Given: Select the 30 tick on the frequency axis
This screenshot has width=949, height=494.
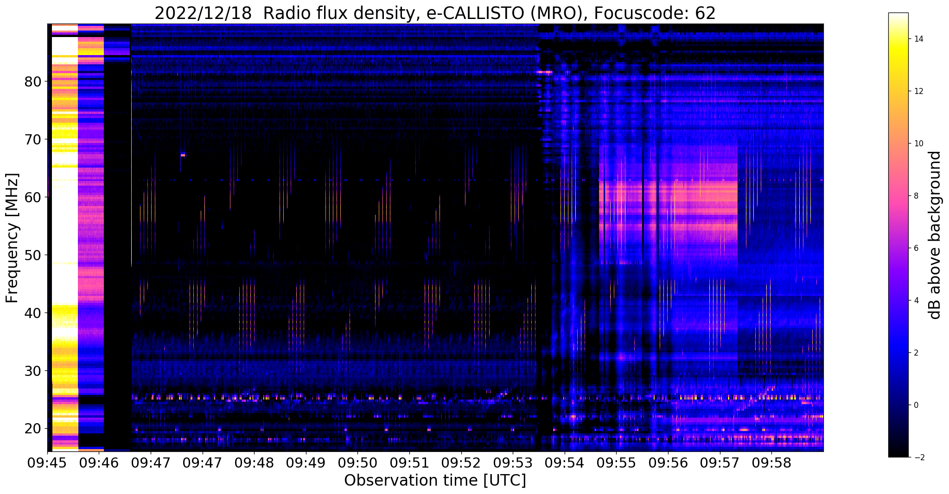Looking at the screenshot, I should pos(33,371).
